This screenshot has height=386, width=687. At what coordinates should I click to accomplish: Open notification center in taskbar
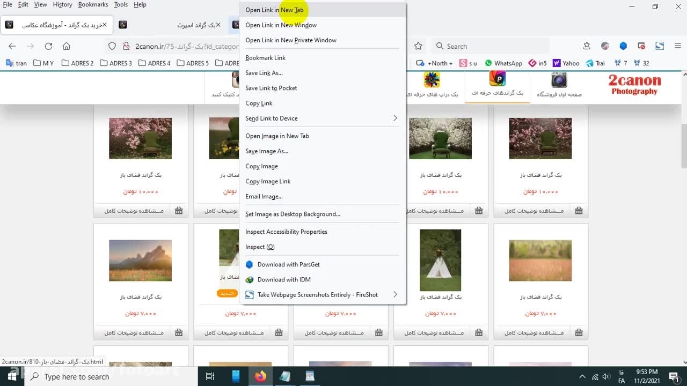point(674,376)
